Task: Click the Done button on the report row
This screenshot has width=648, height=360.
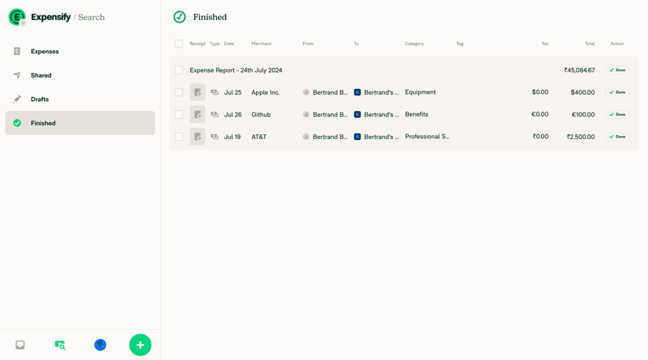Action: [x=617, y=70]
